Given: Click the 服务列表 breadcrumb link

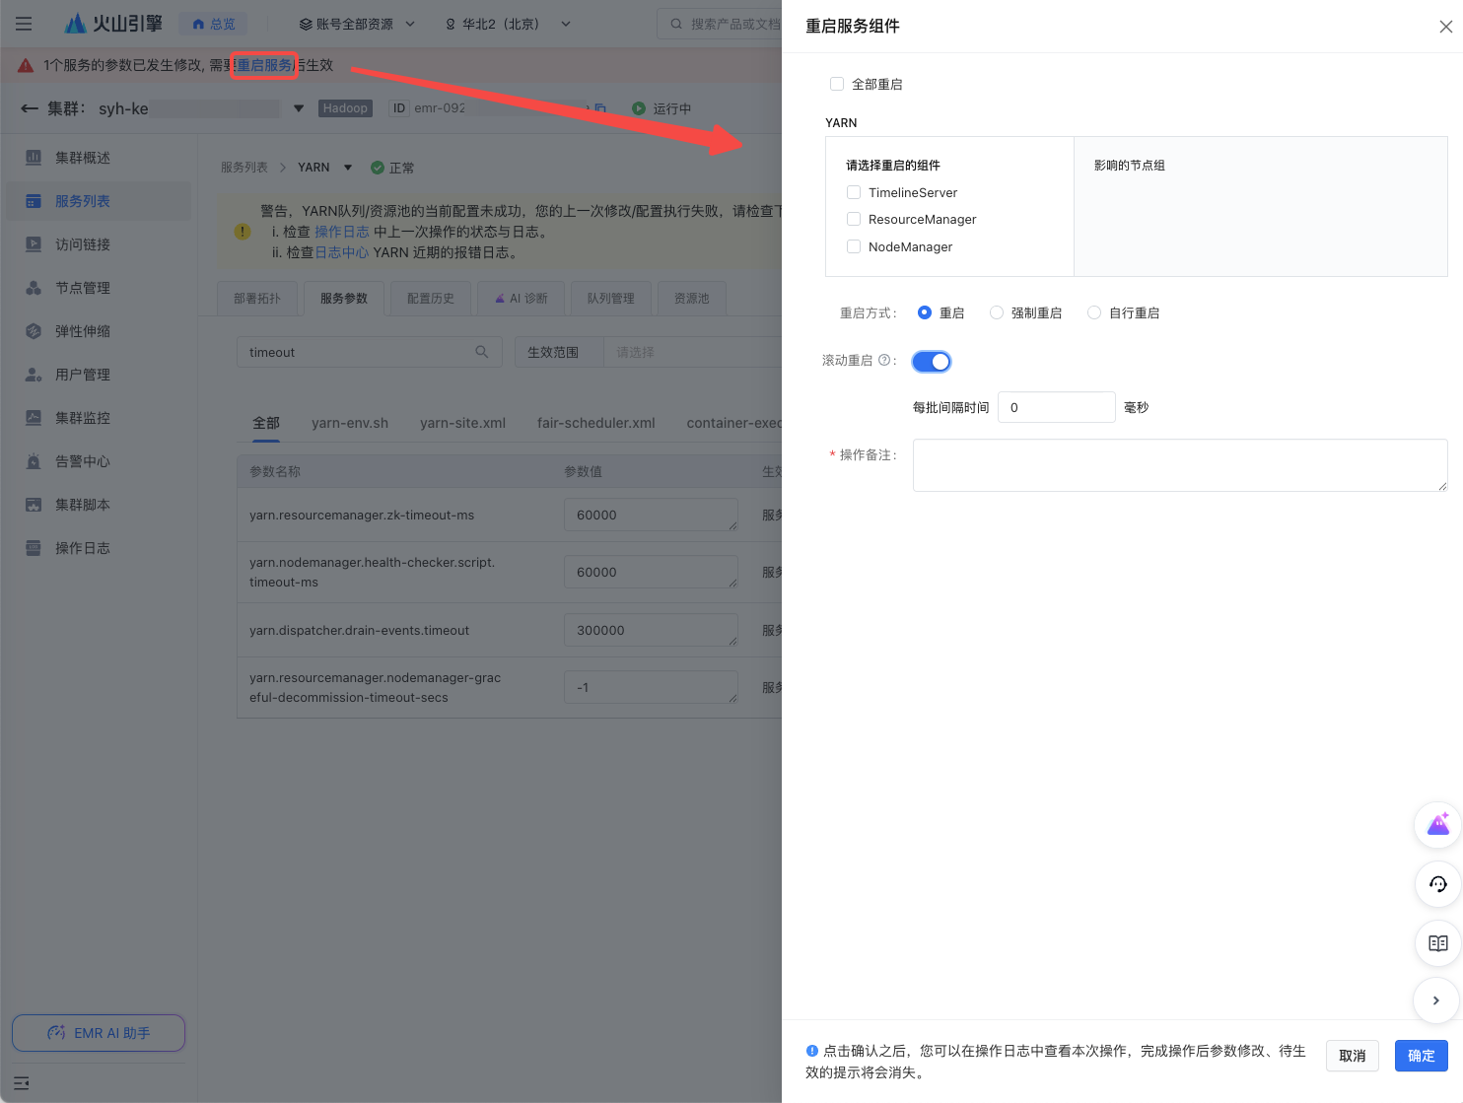Looking at the screenshot, I should pyautogui.click(x=244, y=168).
